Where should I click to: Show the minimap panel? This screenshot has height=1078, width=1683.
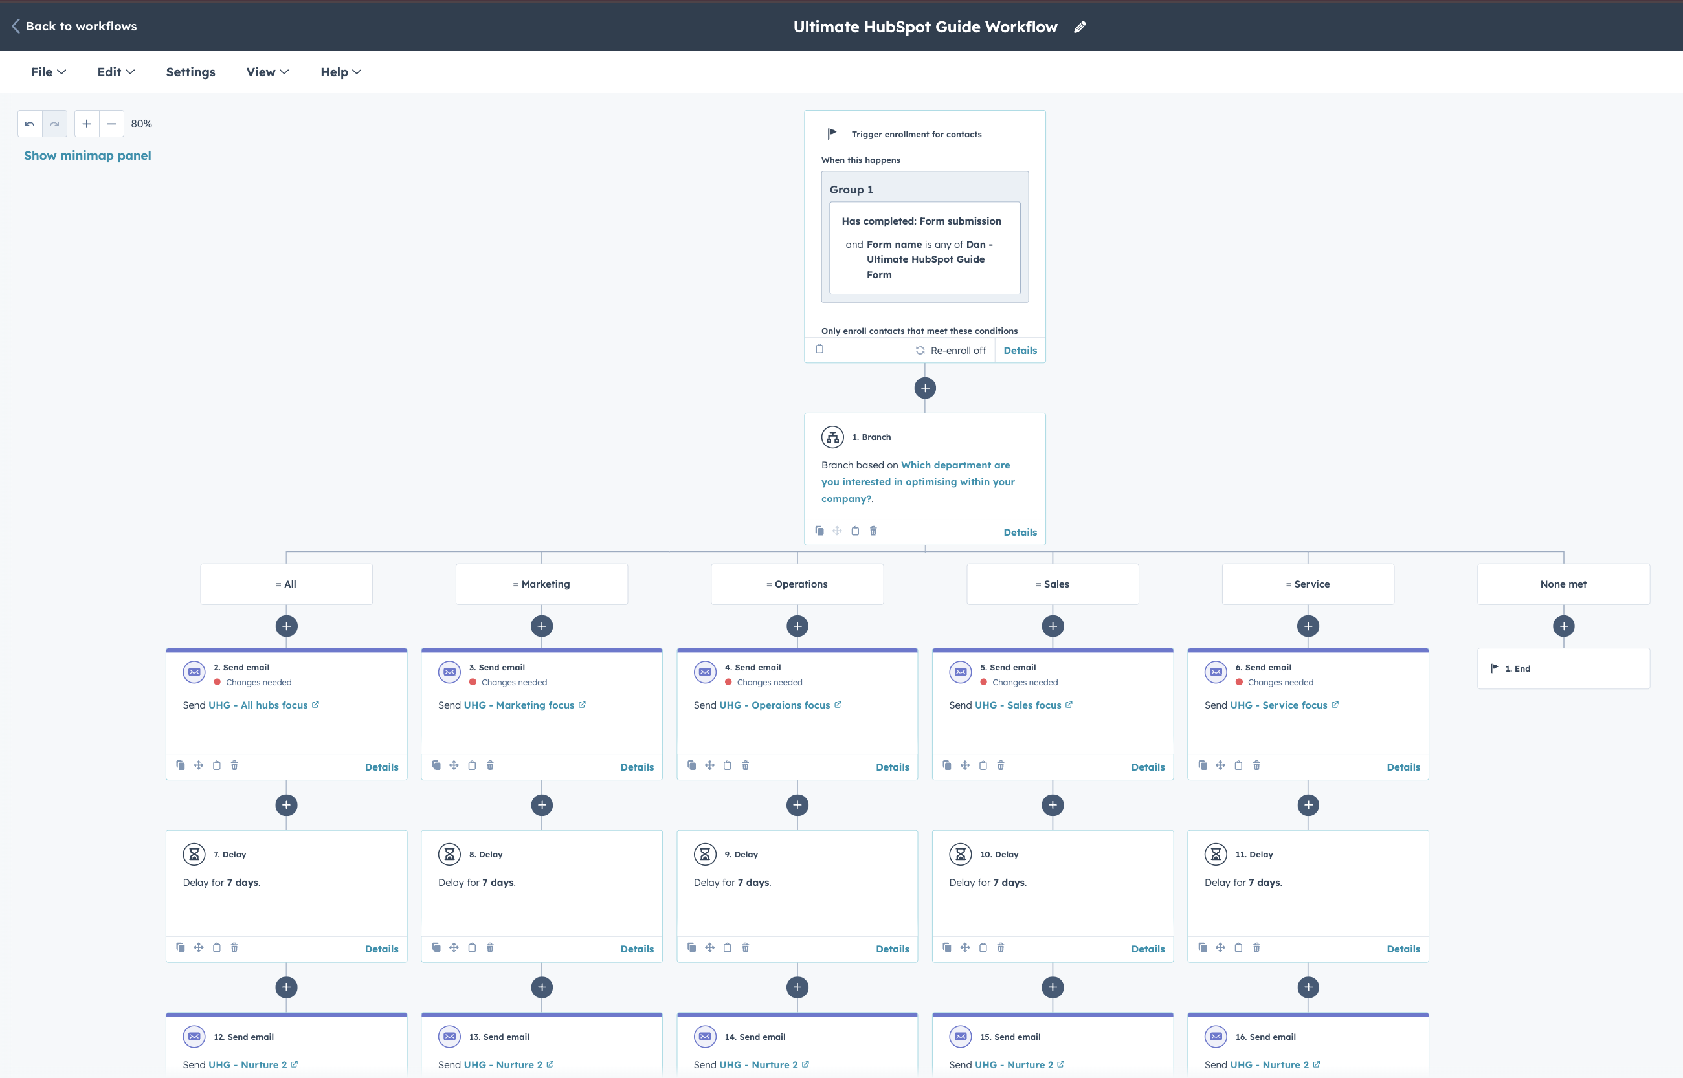click(87, 155)
